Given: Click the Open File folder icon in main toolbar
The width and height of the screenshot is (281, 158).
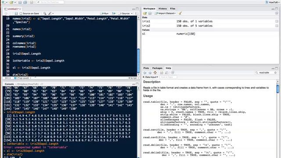Looking at the screenshot, I should pos(11,2).
